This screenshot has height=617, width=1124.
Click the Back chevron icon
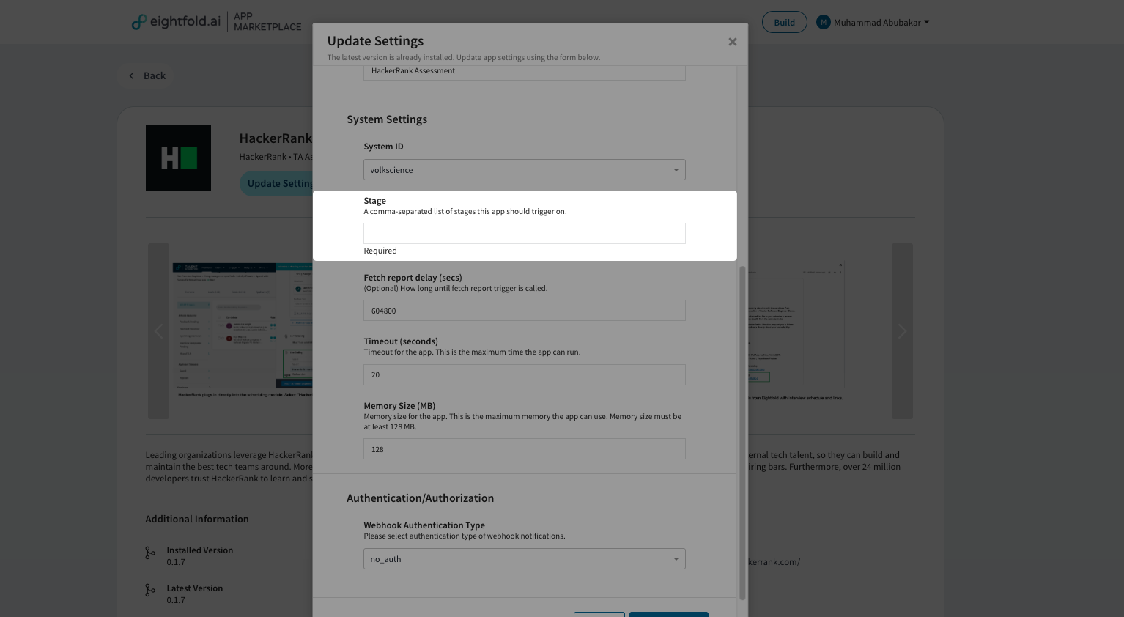pos(132,75)
